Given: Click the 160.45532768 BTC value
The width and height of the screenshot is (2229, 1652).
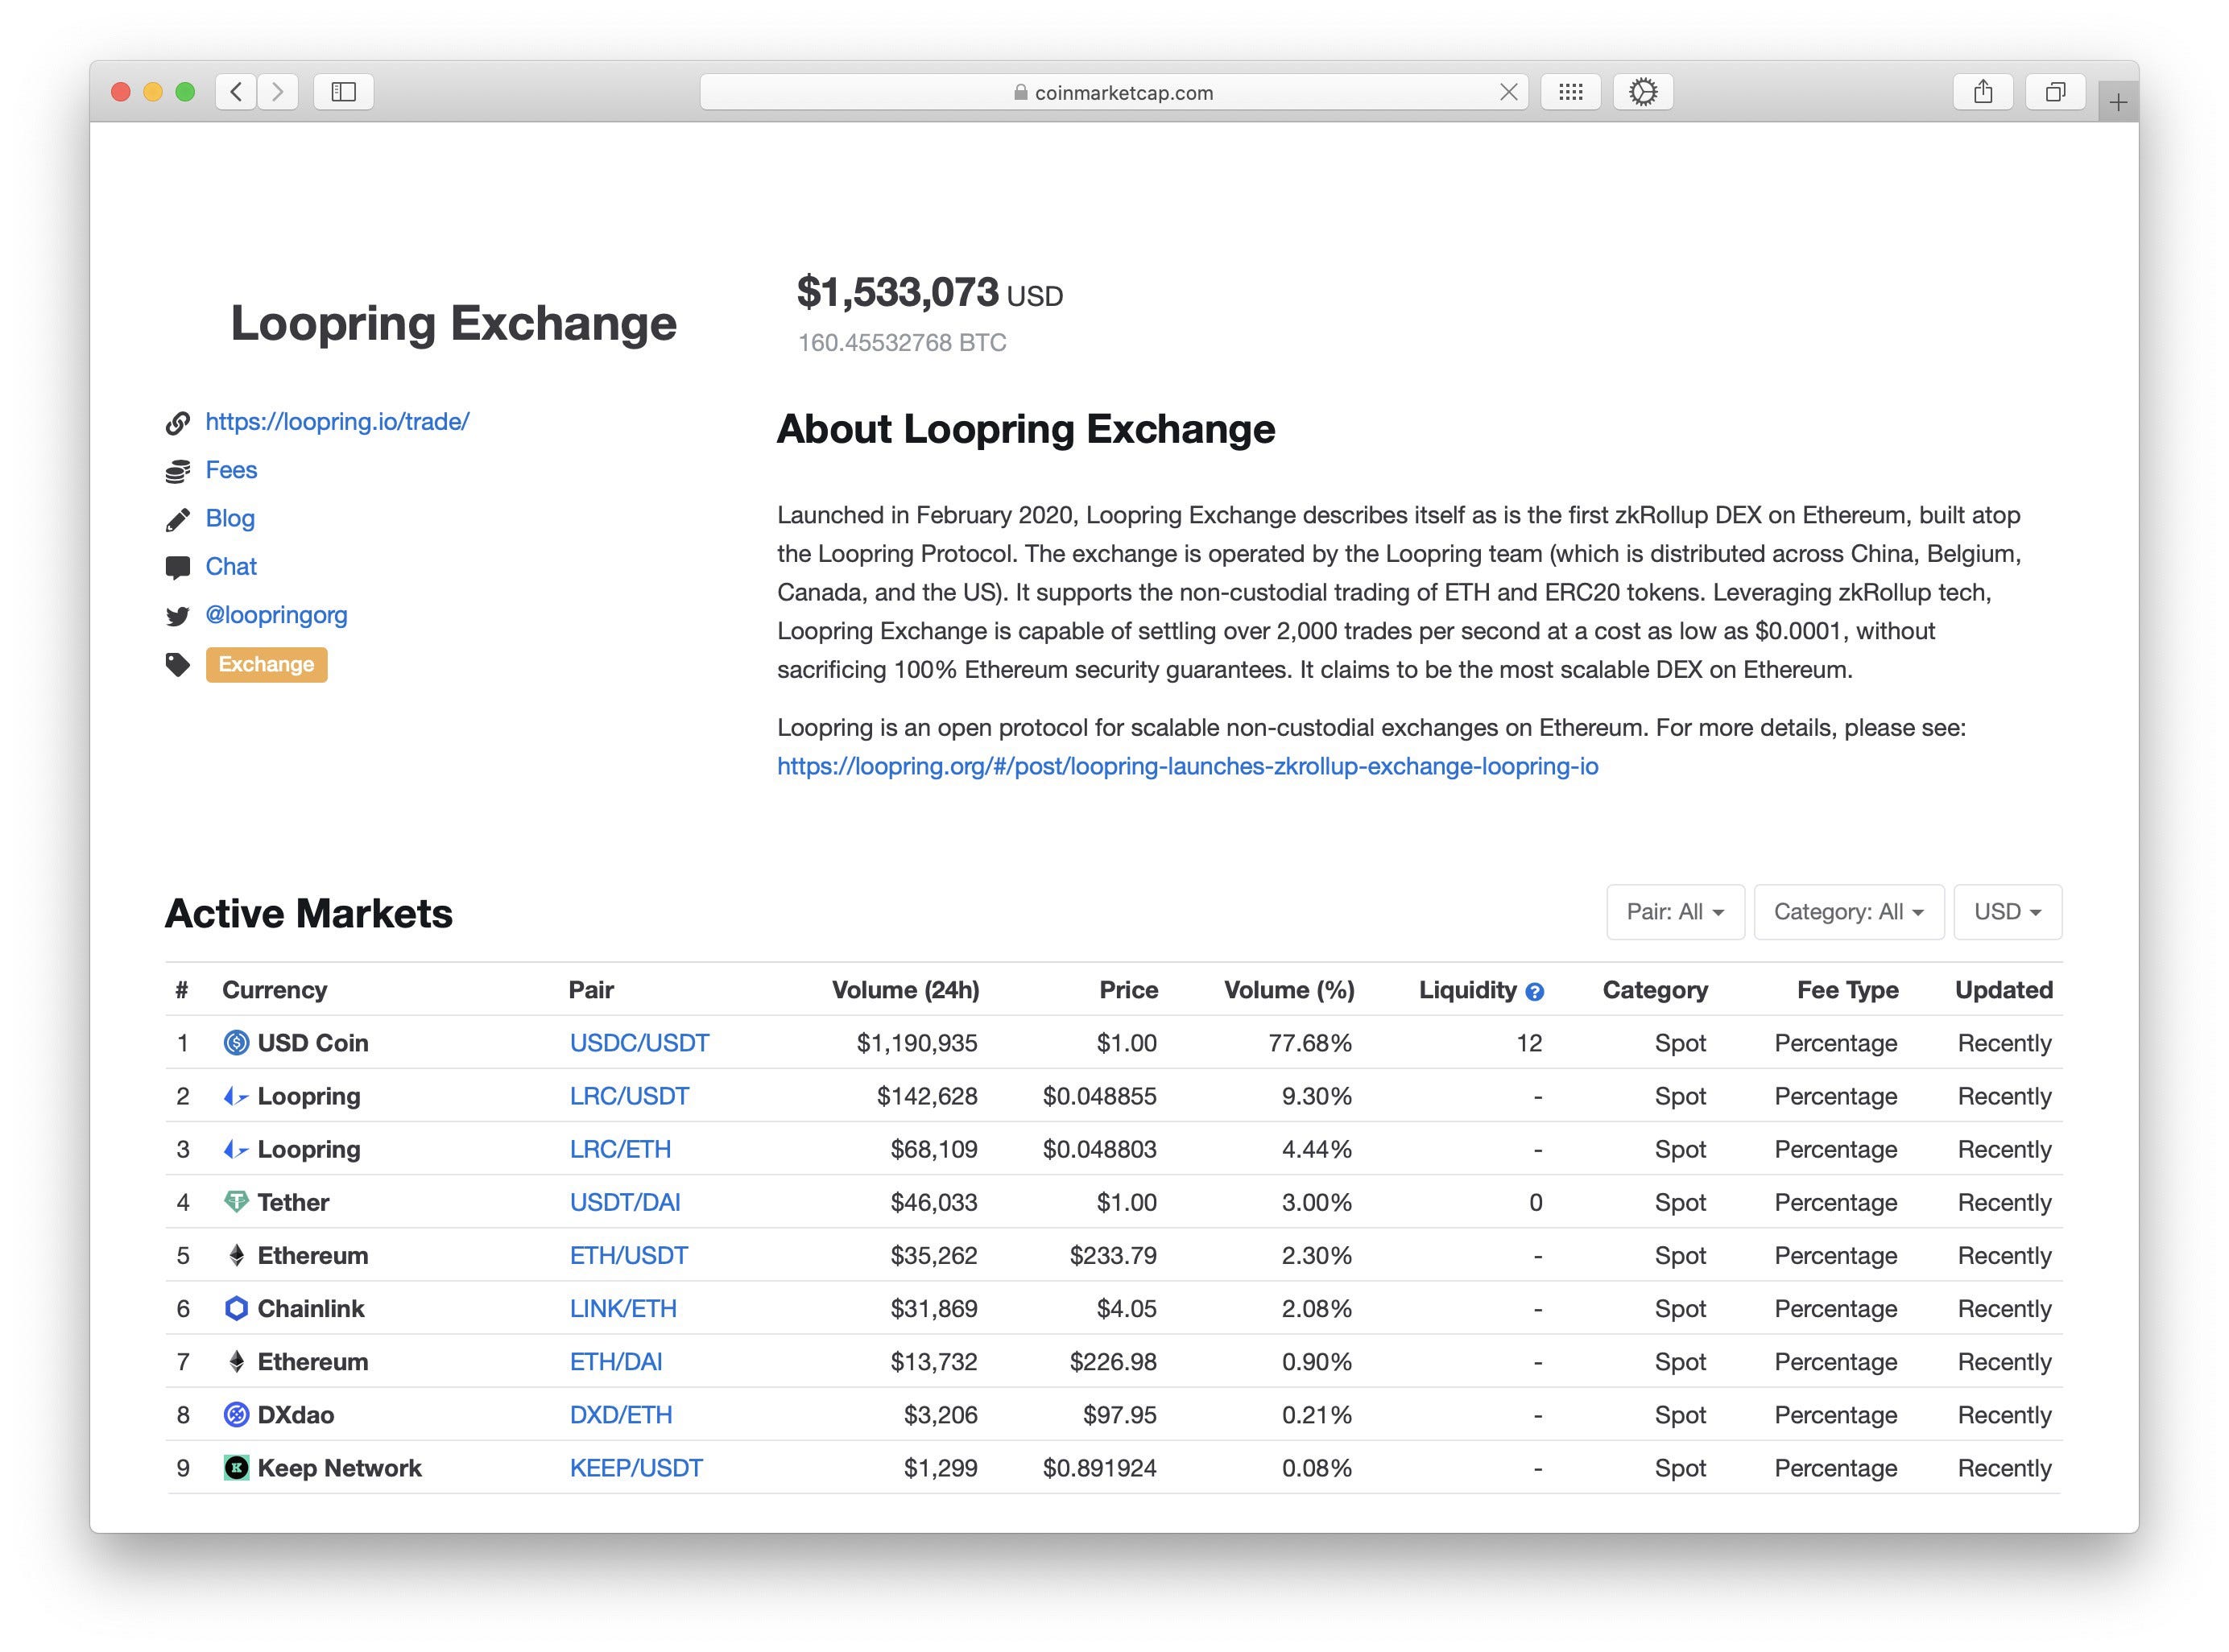Looking at the screenshot, I should click(902, 343).
